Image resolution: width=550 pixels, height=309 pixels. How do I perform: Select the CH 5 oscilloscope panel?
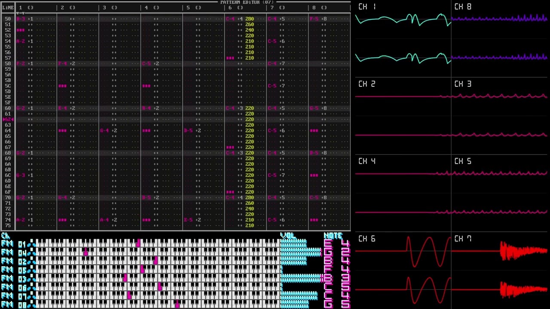click(x=499, y=193)
